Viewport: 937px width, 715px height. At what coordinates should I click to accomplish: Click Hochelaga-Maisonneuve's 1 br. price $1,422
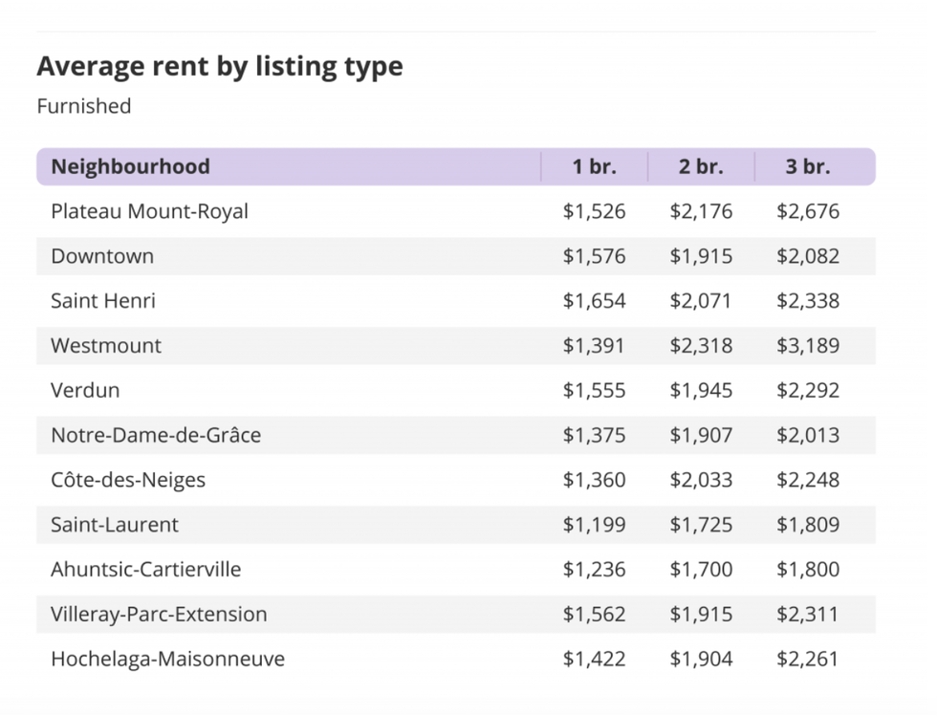[x=594, y=659]
